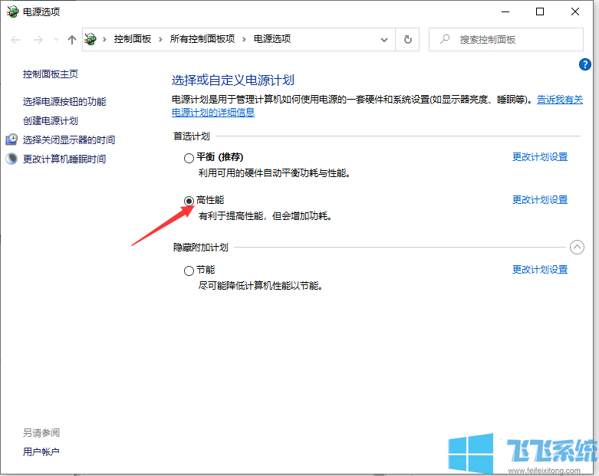The height and width of the screenshot is (476, 599).
Task: Open 选择电源按钮的功能
Action: pyautogui.click(x=64, y=101)
